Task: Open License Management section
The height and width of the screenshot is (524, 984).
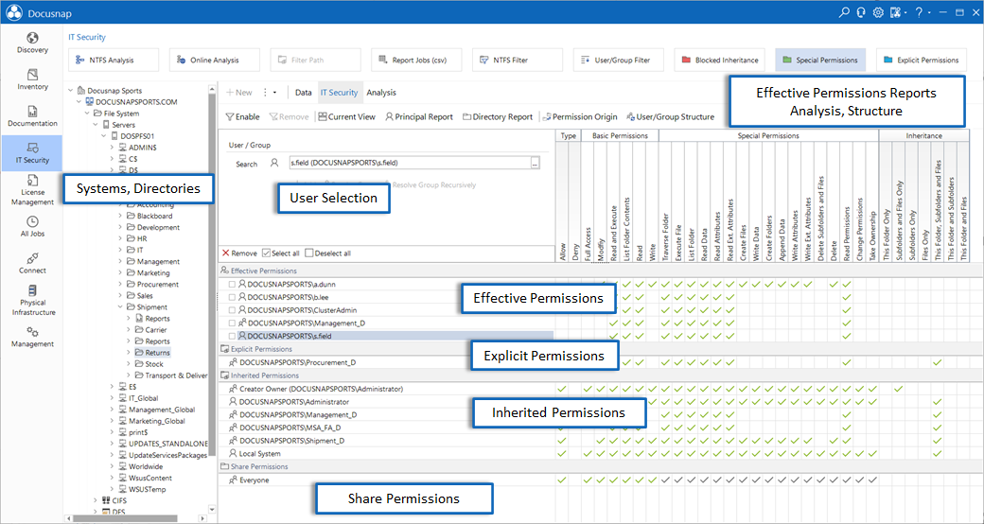Action: [x=32, y=191]
